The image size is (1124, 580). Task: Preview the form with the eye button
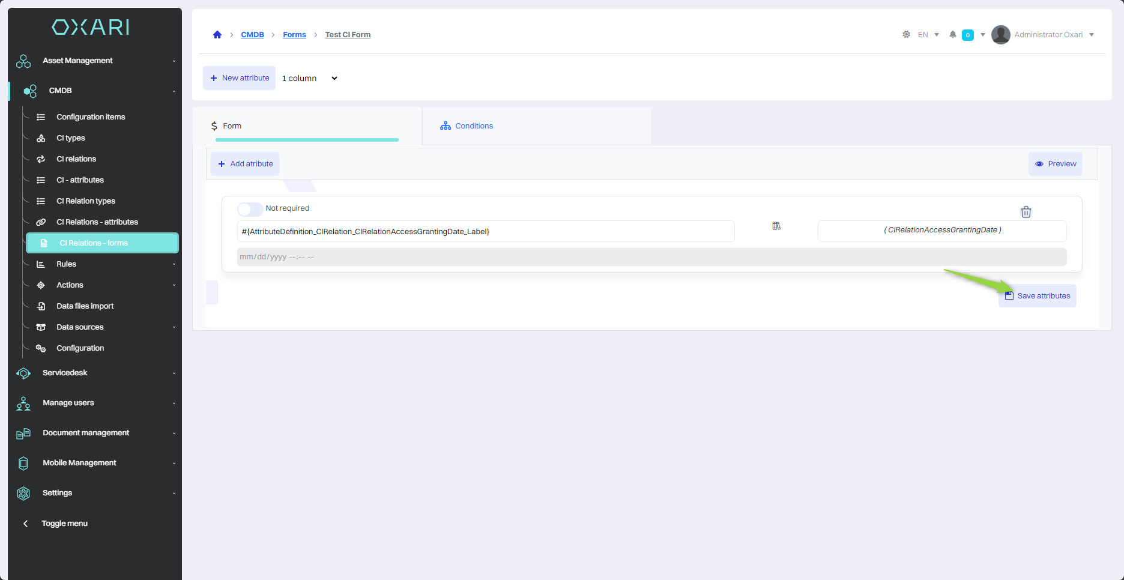pos(1055,164)
